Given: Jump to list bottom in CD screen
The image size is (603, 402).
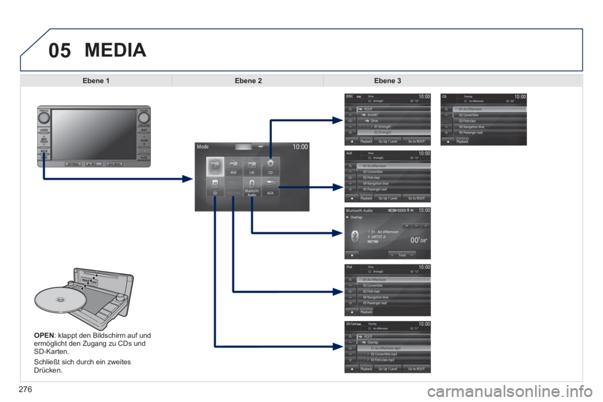Looking at the screenshot, I should click(x=446, y=133).
